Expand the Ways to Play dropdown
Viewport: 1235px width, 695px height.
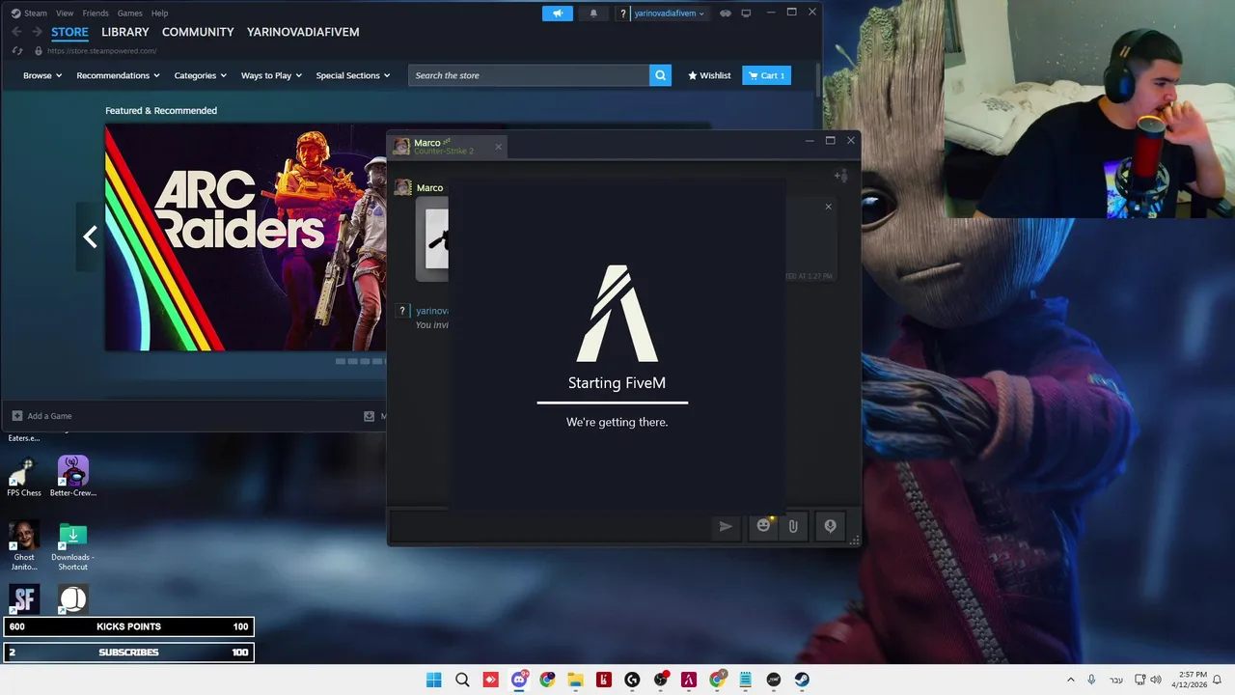(x=271, y=75)
